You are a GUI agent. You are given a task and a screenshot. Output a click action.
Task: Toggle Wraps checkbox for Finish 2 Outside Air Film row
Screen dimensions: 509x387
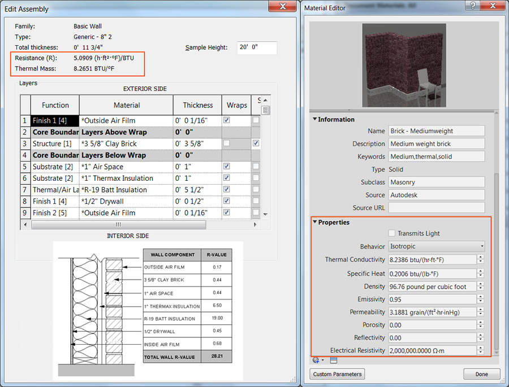tap(227, 212)
